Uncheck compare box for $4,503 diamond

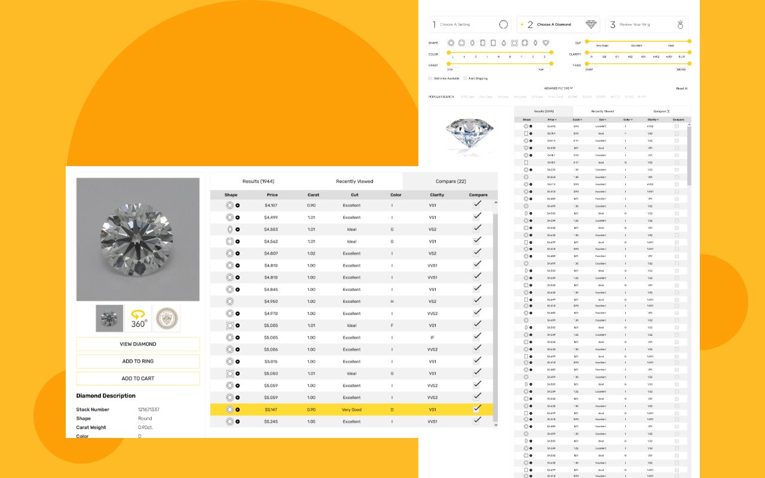click(476, 228)
